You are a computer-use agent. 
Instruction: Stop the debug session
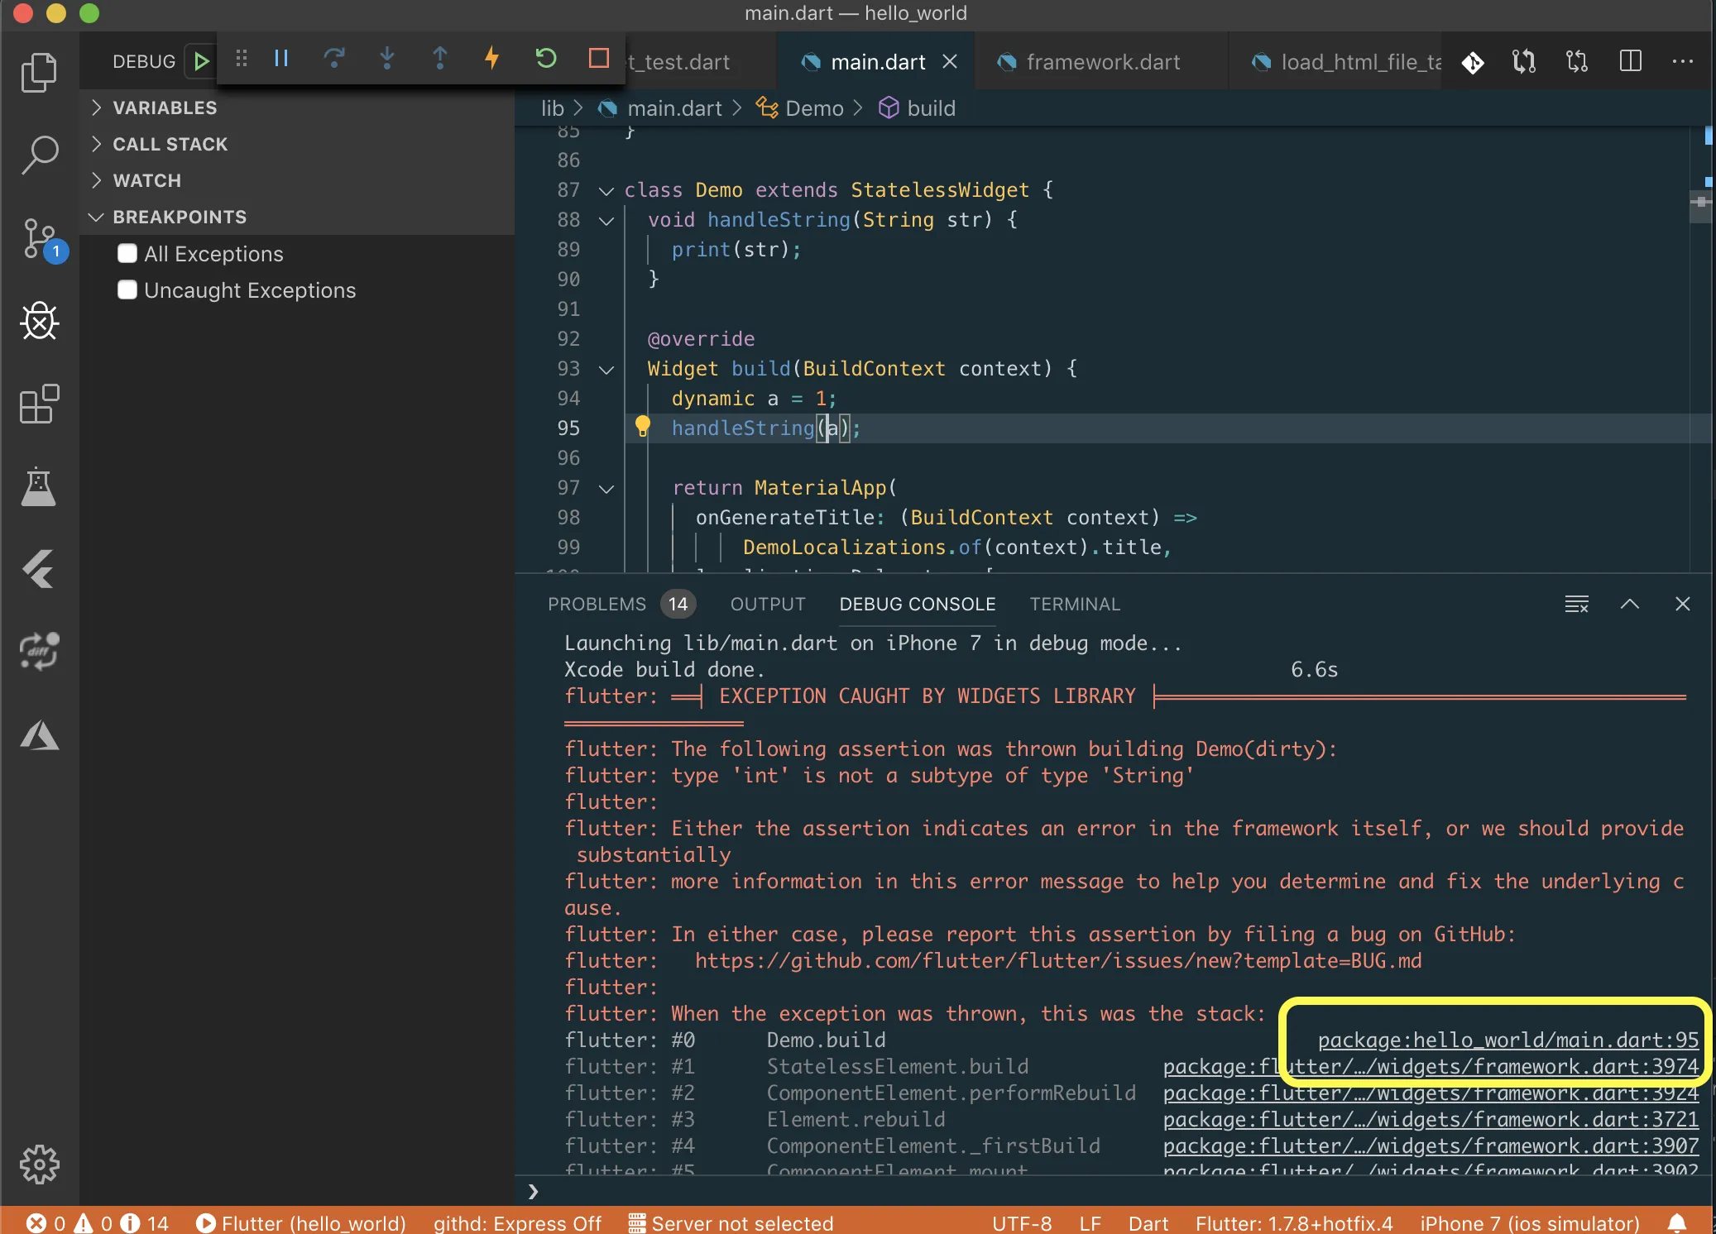598,59
